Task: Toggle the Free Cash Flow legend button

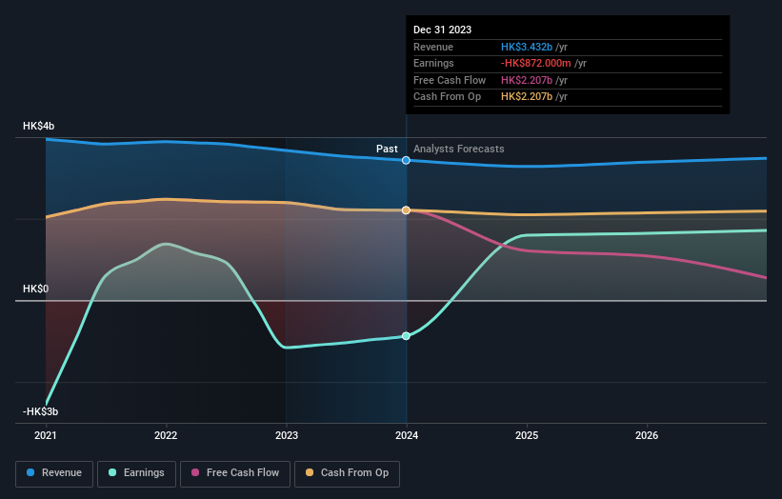Action: [235, 473]
